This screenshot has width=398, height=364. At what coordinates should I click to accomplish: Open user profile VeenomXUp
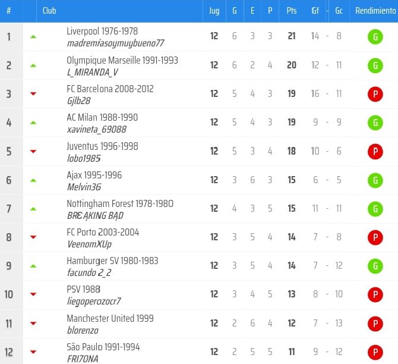[89, 244]
